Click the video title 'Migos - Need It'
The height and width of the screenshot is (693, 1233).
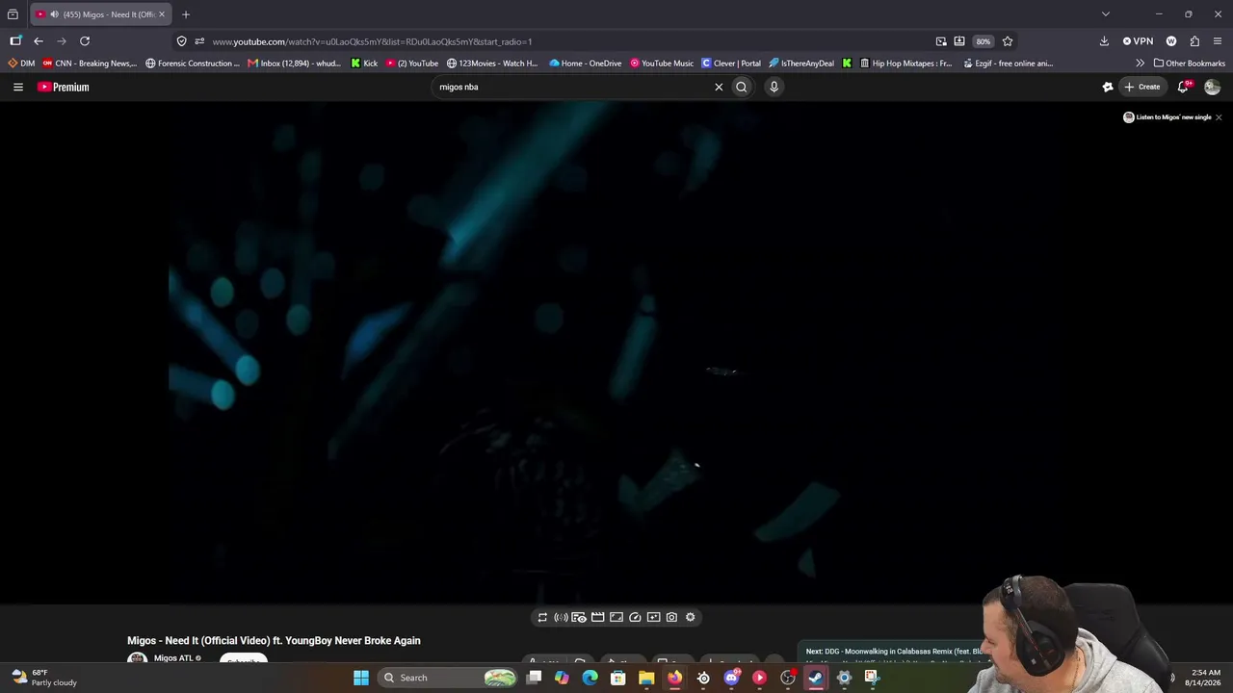pyautogui.click(x=274, y=641)
